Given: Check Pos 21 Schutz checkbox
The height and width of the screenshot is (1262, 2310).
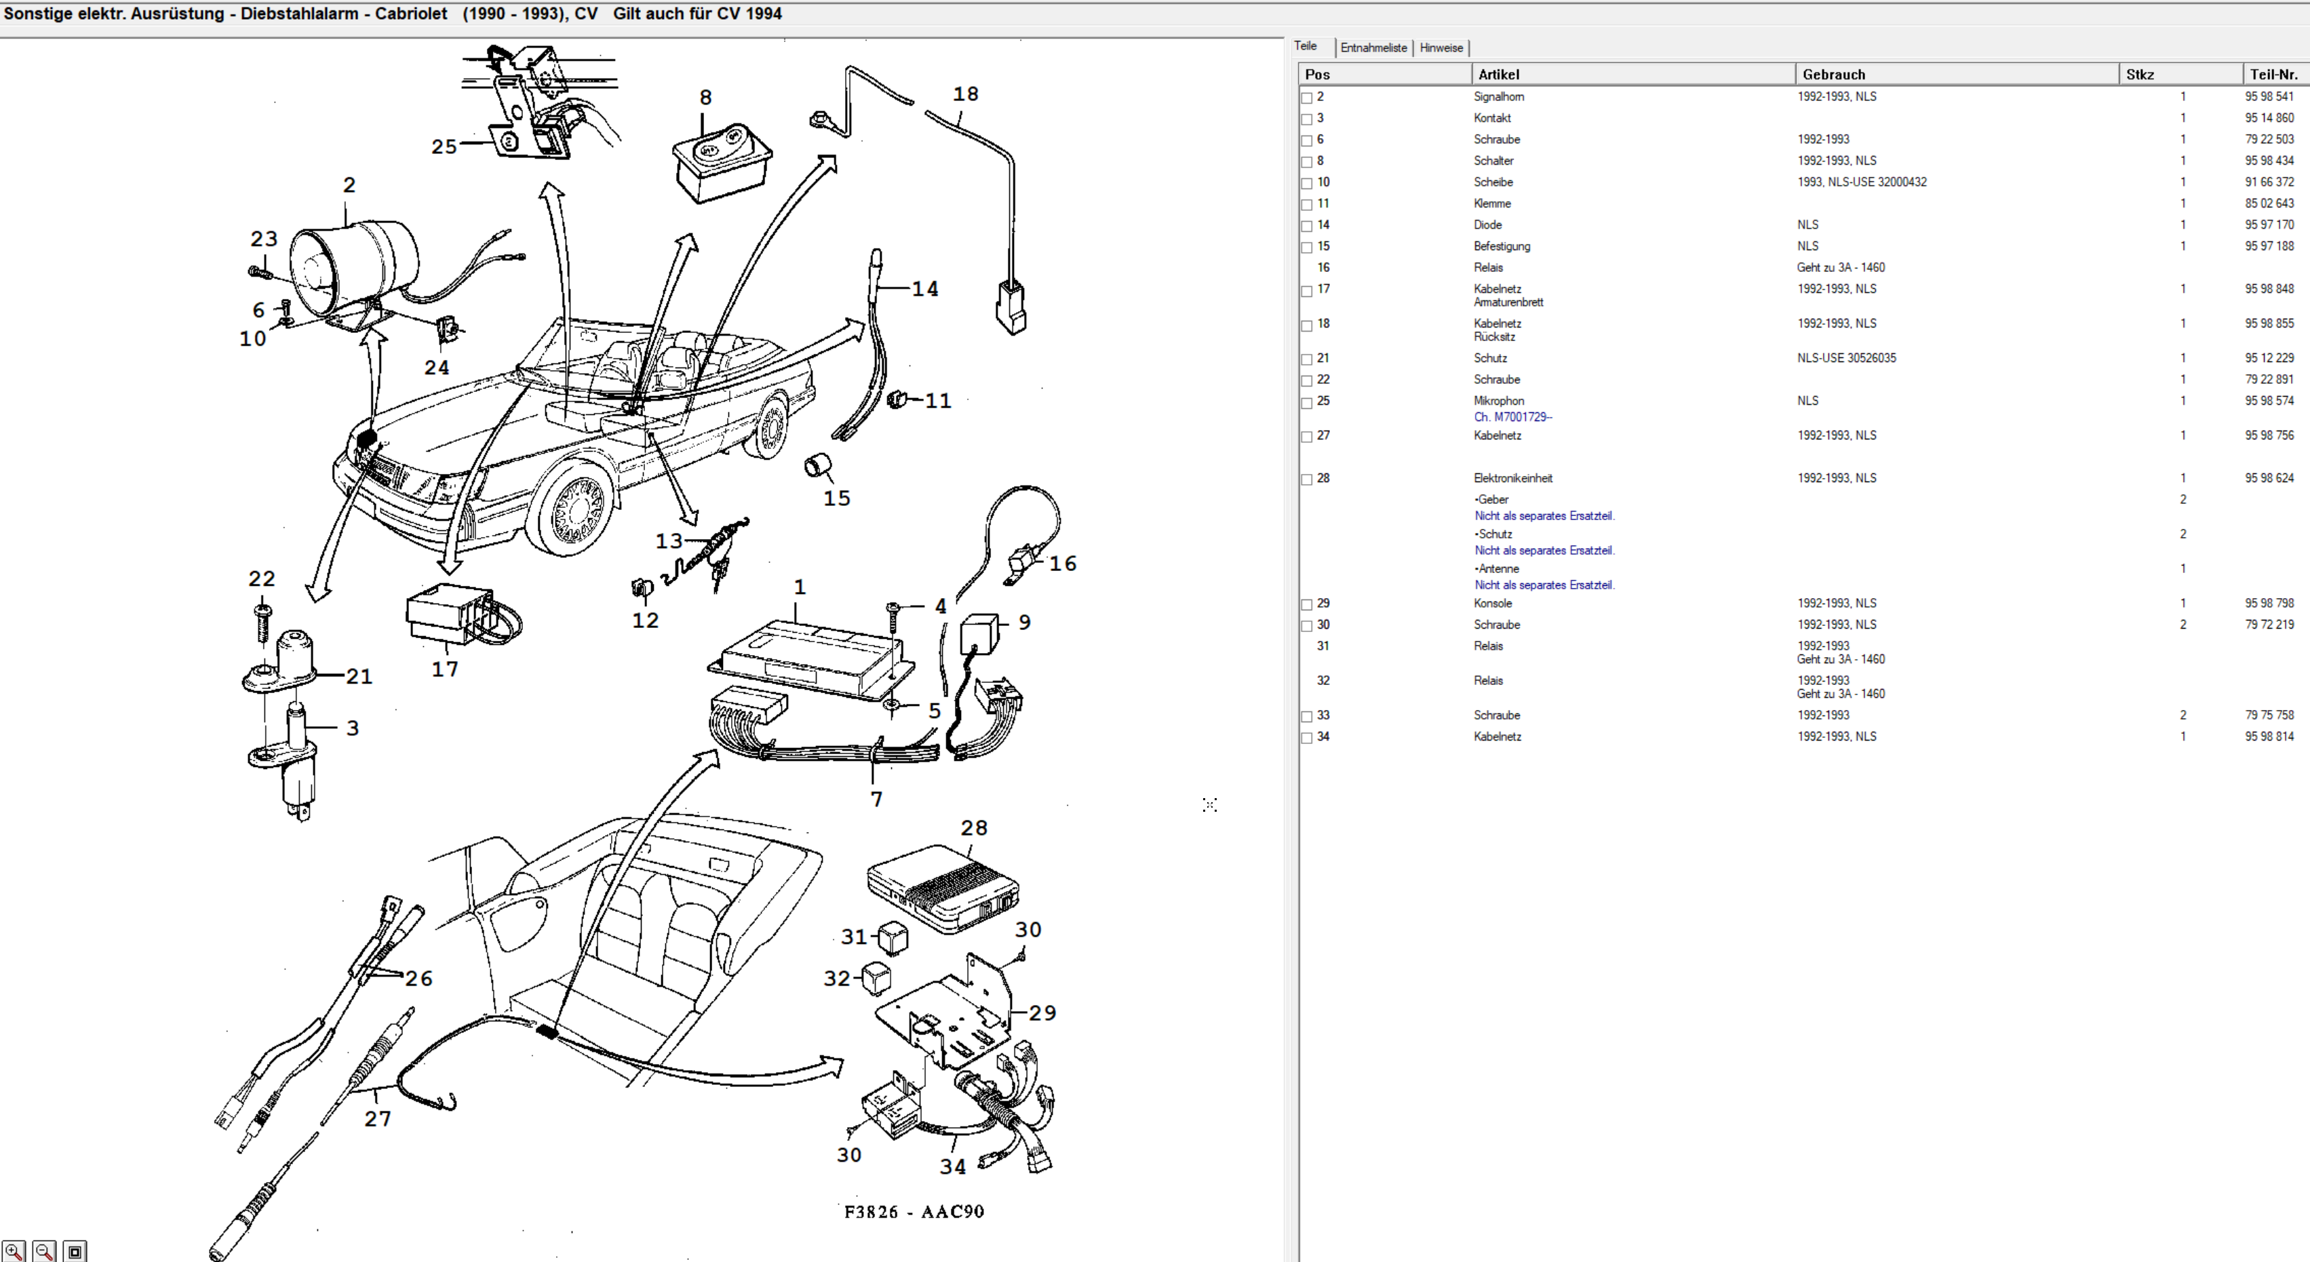Looking at the screenshot, I should (x=1306, y=359).
